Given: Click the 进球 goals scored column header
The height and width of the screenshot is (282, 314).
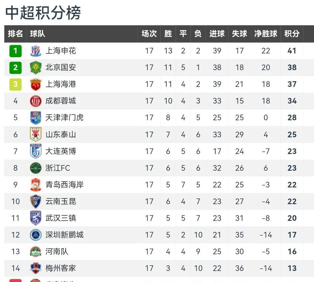Looking at the screenshot, I should tap(217, 34).
